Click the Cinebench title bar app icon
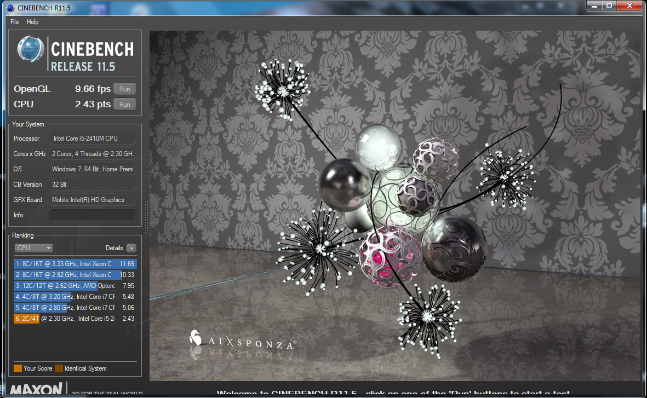The height and width of the screenshot is (398, 647). click(11, 8)
